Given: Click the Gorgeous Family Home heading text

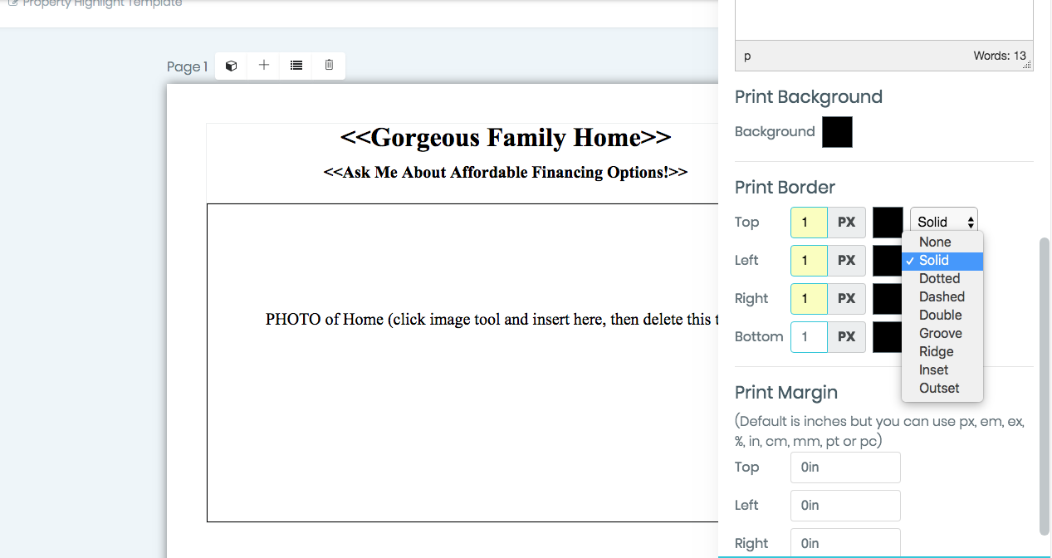Looking at the screenshot, I should 505,138.
